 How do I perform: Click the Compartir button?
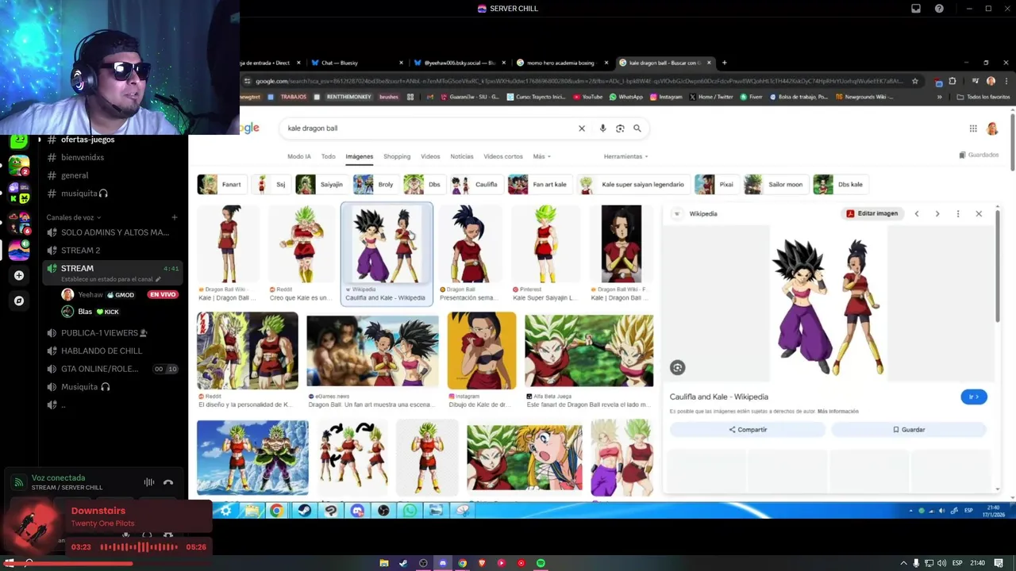(x=748, y=430)
